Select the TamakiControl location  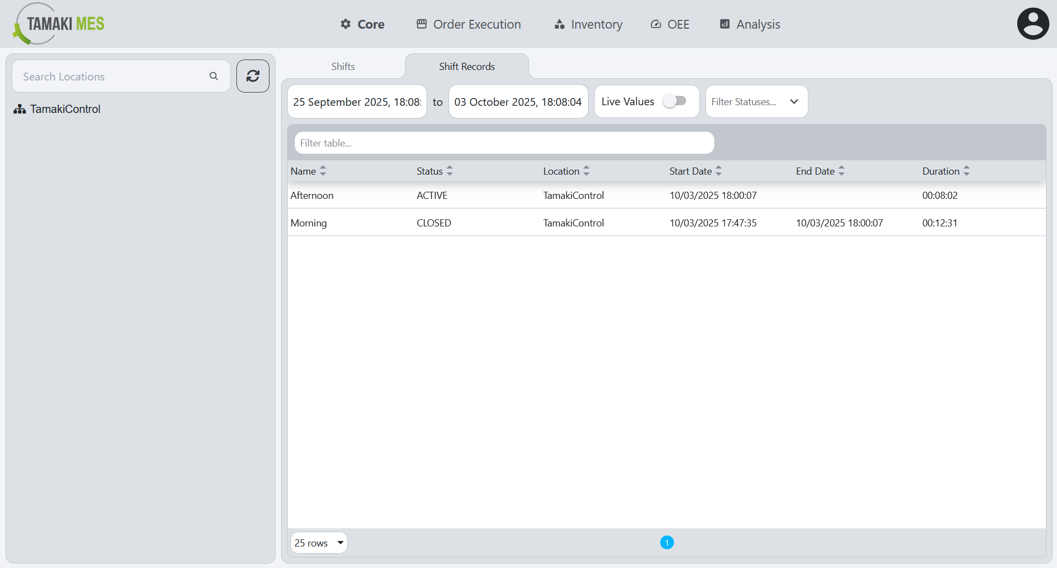pos(65,109)
